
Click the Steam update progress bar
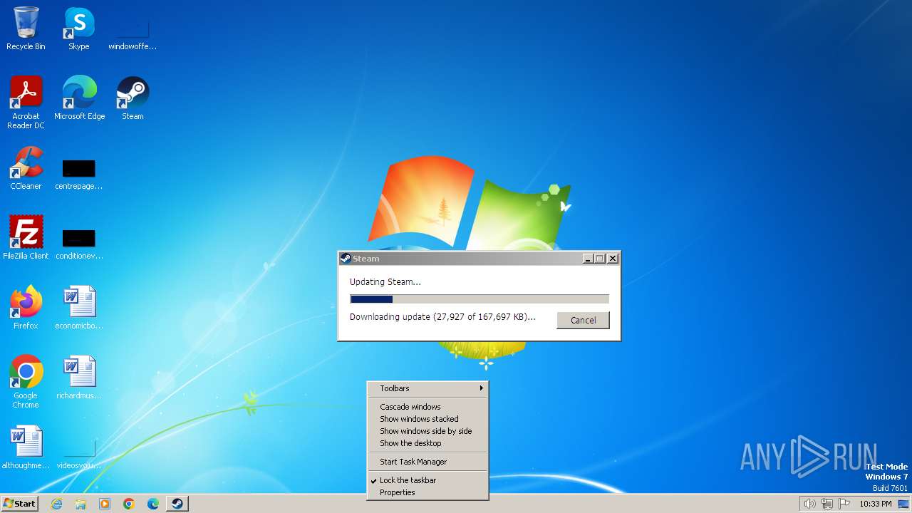(x=480, y=299)
